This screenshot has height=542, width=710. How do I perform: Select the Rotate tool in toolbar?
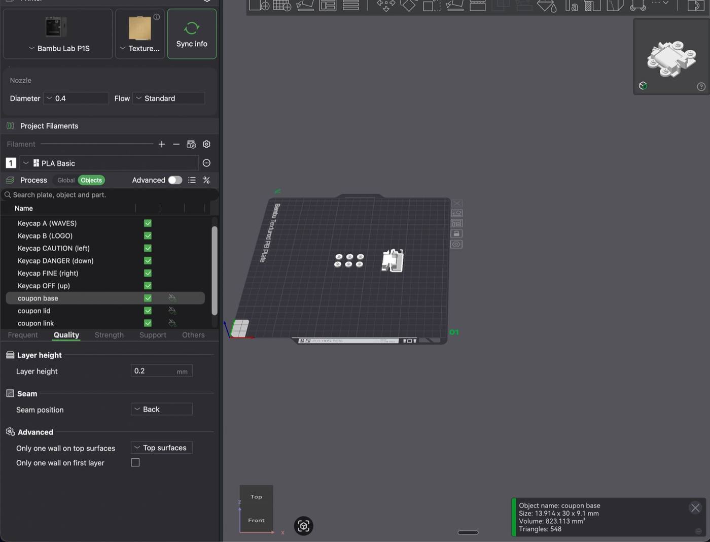409,6
